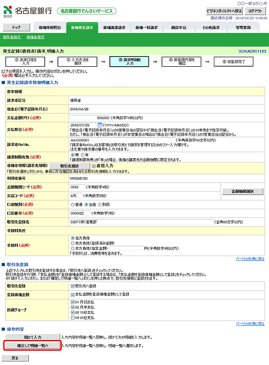
Task: Check the 直接入力 checkbox
Action: 94,166
